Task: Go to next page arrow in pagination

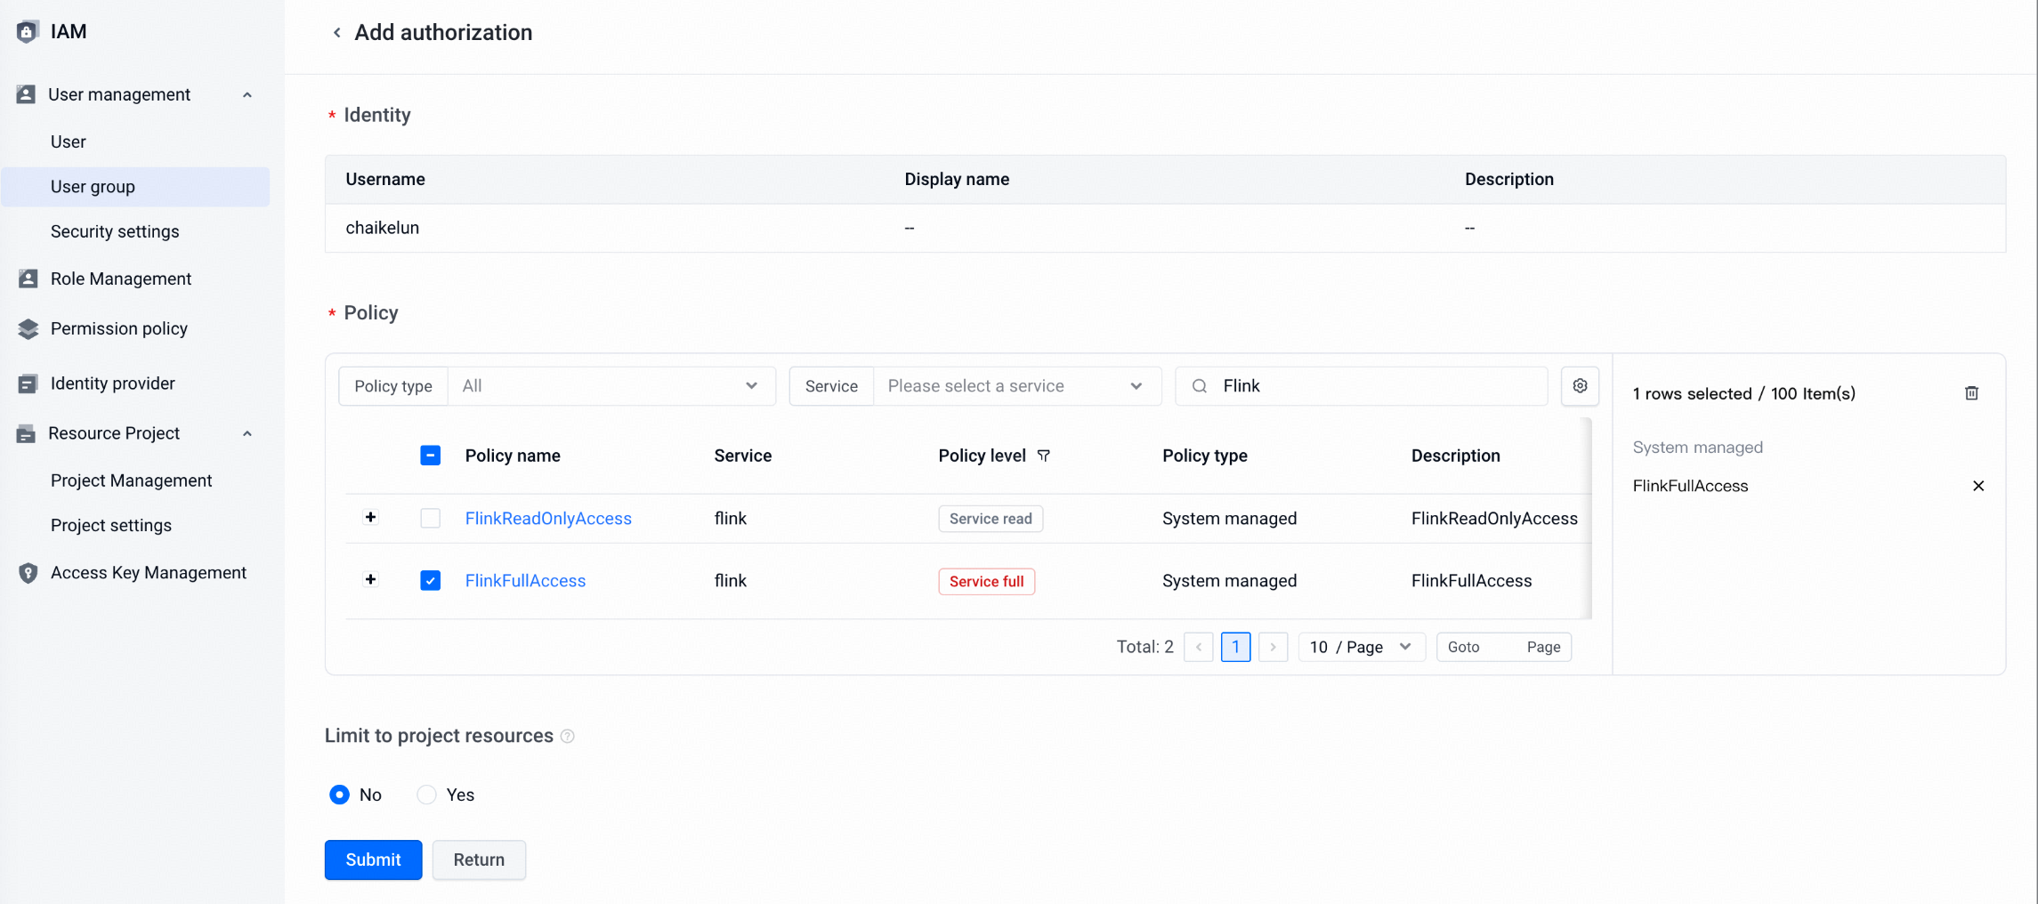Action: (1273, 647)
